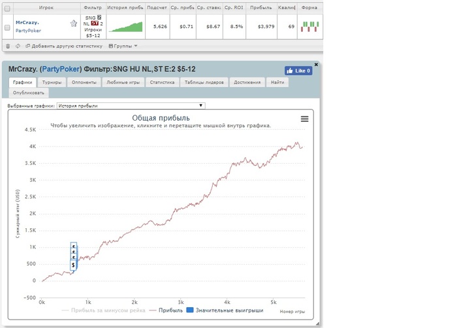Expand the Группы dropdown
Image resolution: width=457 pixels, height=328 pixels.
point(123,46)
